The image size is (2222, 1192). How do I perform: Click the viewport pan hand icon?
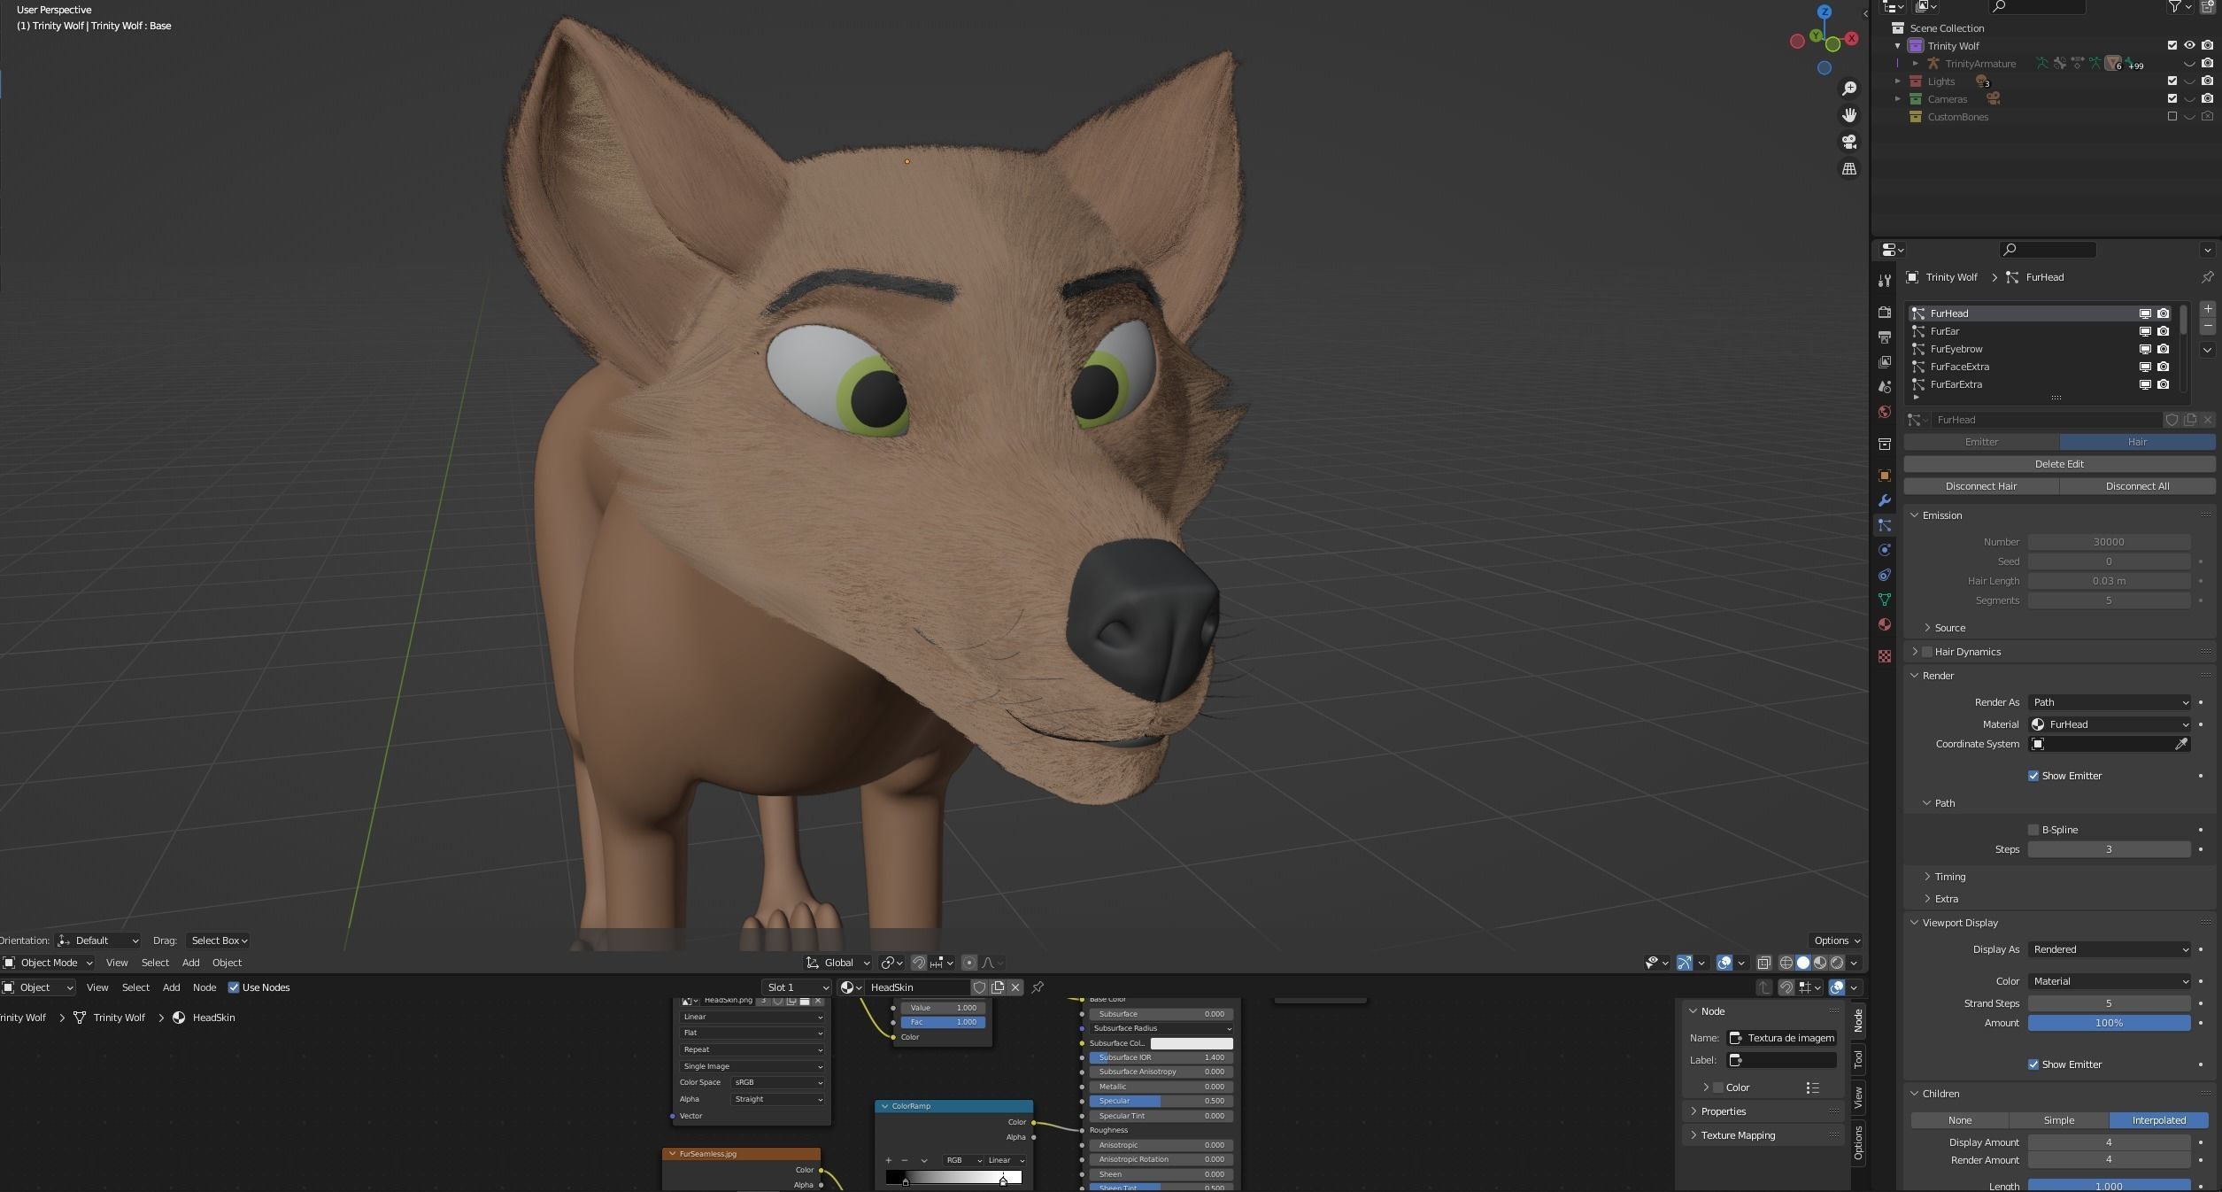coord(1849,115)
